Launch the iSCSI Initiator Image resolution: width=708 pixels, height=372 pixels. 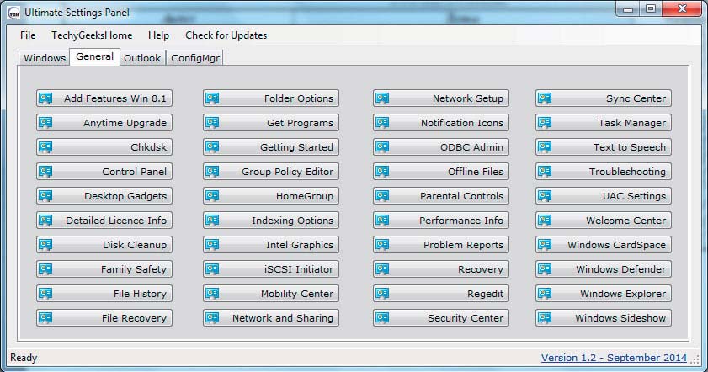pos(271,268)
